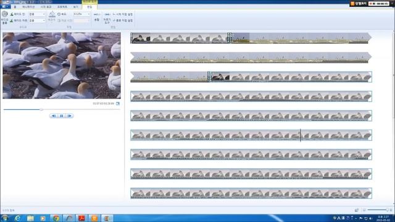Set the end point of the clip

(x=123, y=20)
